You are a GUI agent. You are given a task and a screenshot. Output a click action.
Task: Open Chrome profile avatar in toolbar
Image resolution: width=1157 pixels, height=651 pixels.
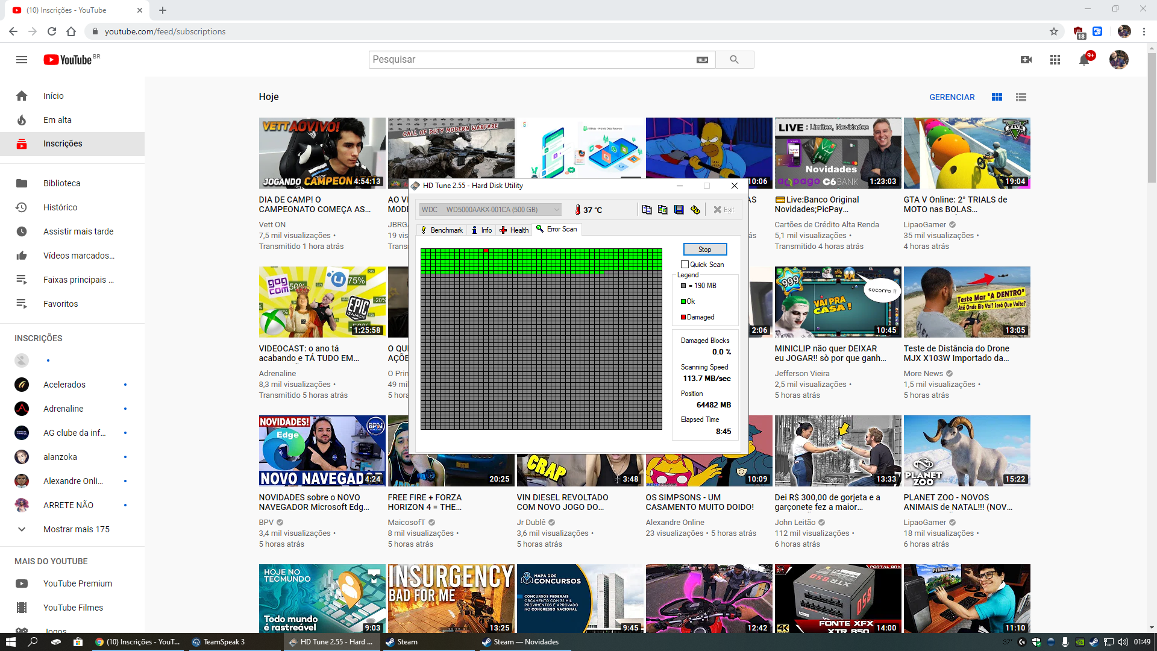pyautogui.click(x=1124, y=31)
